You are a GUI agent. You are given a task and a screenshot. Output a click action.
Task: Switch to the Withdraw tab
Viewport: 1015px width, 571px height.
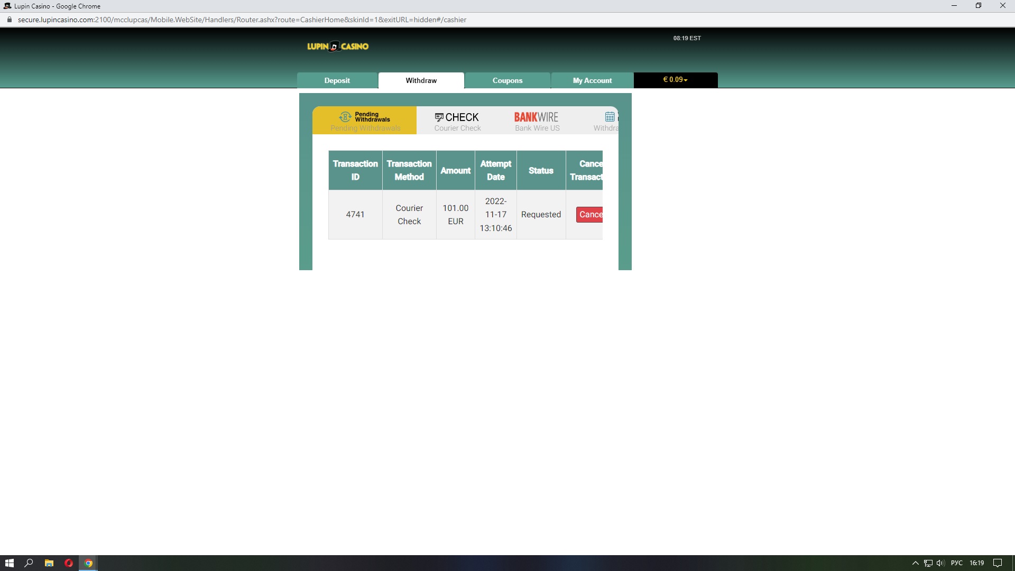421,80
